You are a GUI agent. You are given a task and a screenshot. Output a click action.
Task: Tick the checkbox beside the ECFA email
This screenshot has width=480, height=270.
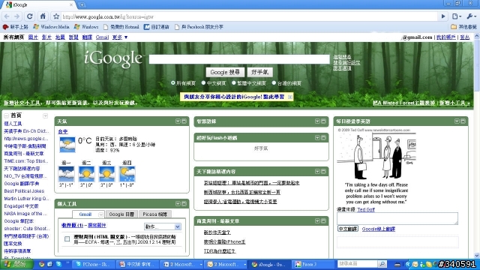pyautogui.click(x=67, y=238)
